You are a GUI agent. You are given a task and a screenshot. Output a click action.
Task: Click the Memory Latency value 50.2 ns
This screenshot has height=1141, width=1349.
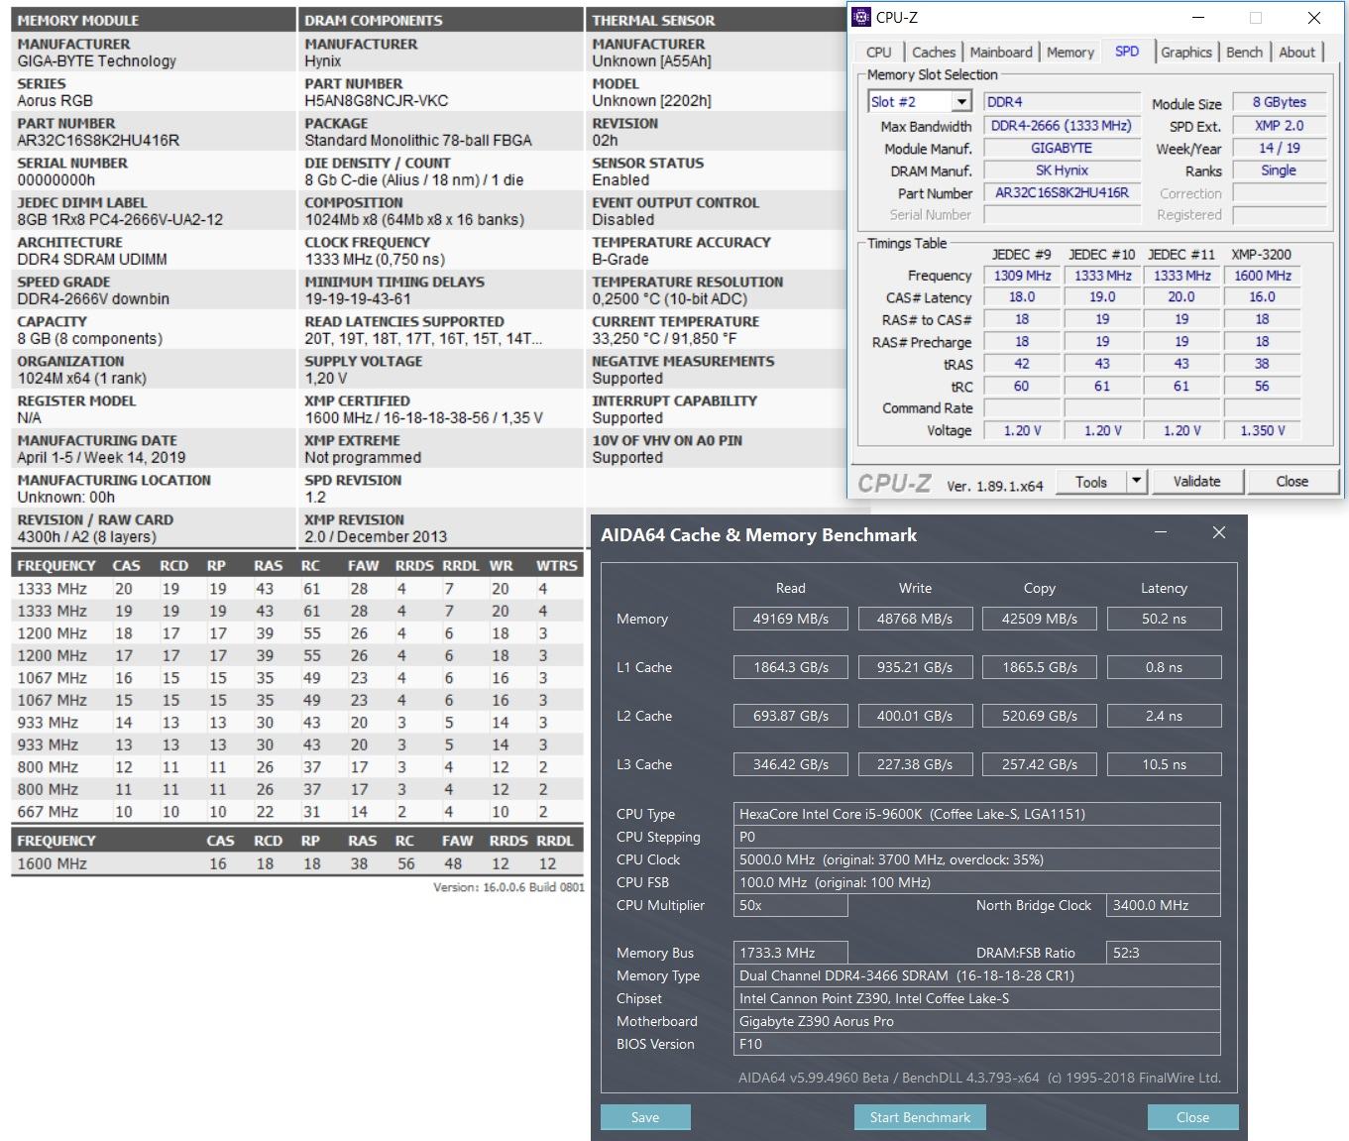pos(1164,619)
